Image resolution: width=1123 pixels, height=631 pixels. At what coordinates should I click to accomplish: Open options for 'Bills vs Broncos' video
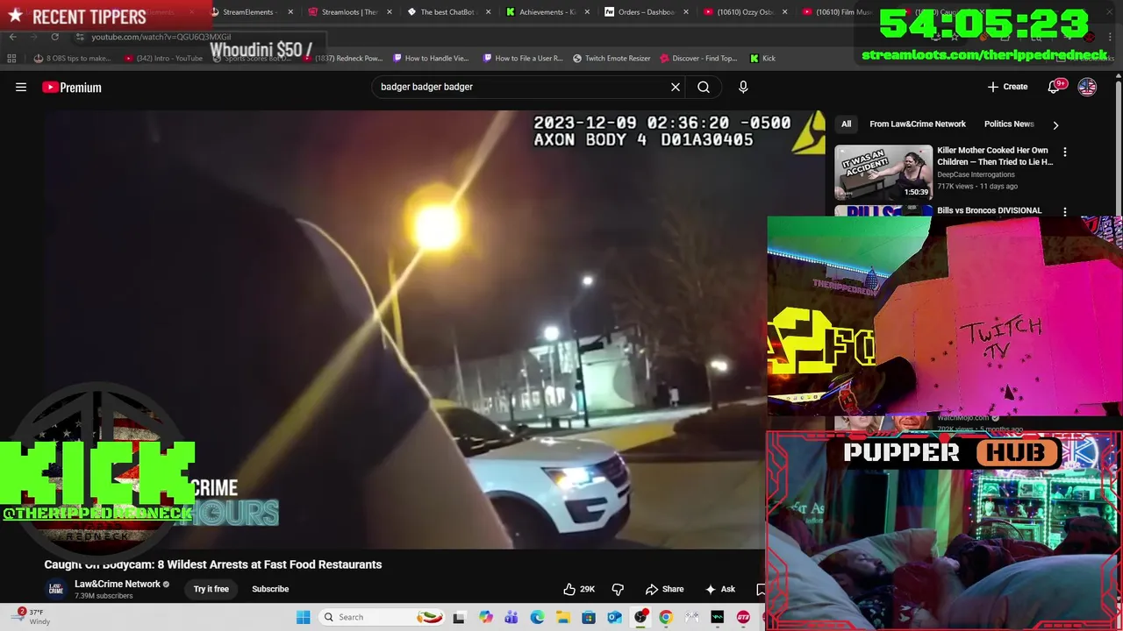(1065, 211)
